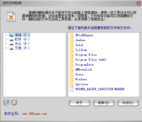The width and height of the screenshot is (142, 122).
Task: Select the Xprinter folder name
Action: click(x=82, y=84)
